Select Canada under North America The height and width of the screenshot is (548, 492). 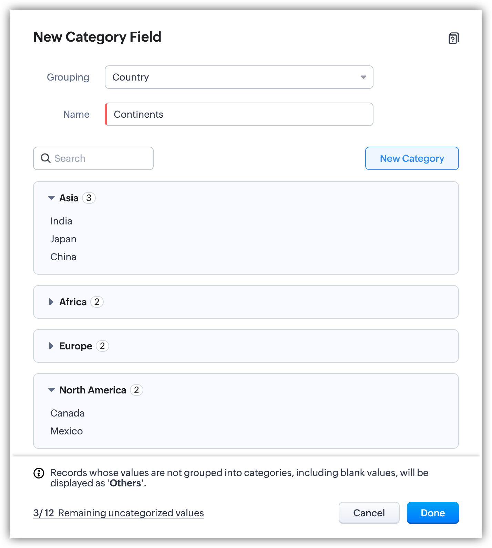point(68,413)
